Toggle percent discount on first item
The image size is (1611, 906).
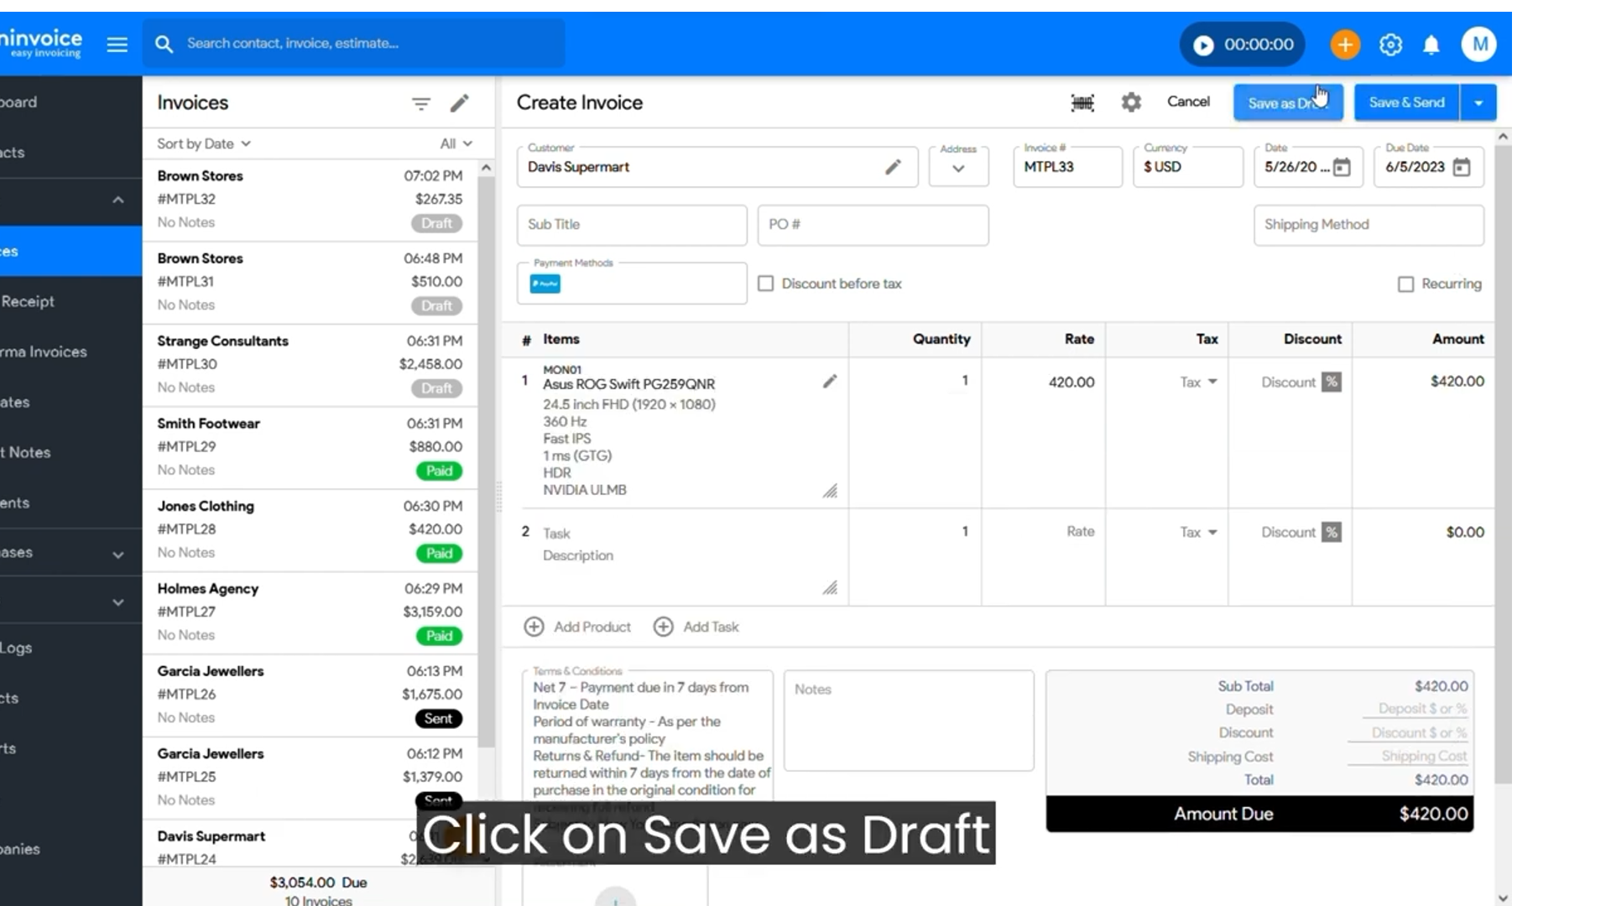[x=1331, y=382]
